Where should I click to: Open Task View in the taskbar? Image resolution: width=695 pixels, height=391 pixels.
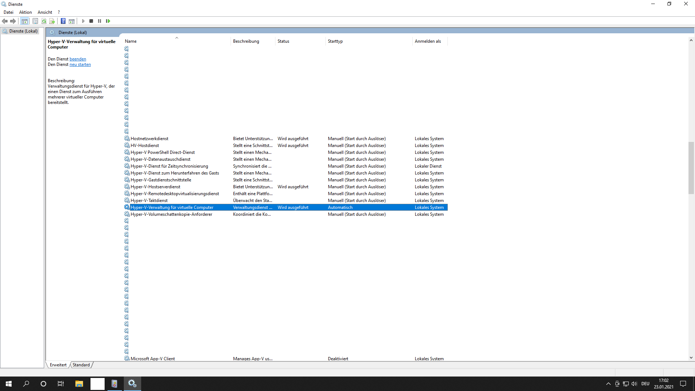click(x=61, y=384)
